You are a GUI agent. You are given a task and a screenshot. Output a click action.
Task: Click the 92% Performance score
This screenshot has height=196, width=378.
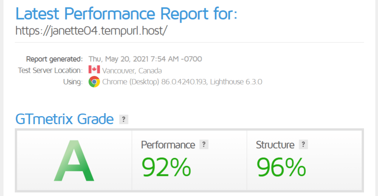coord(166,167)
